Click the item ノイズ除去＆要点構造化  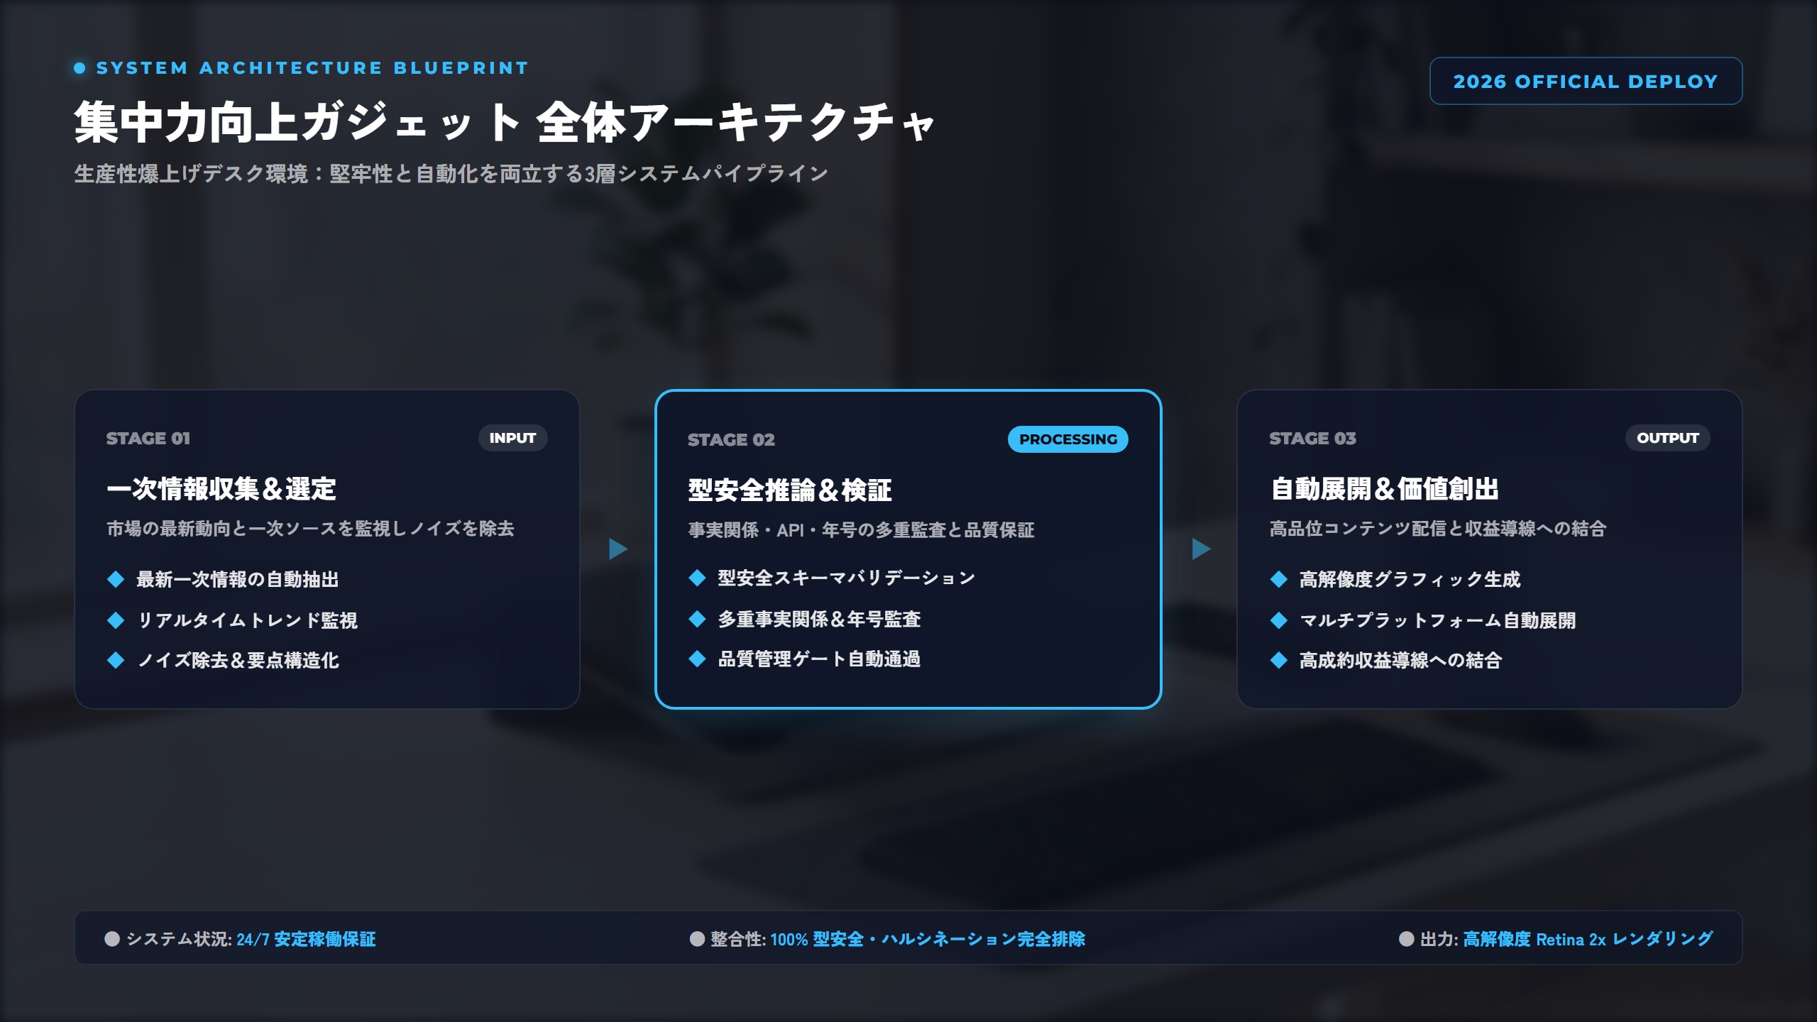click(x=238, y=660)
